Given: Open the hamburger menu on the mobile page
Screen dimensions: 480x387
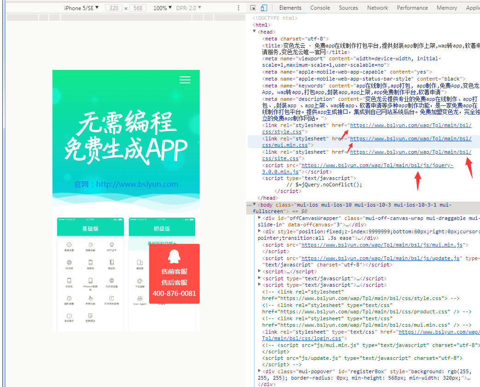Looking at the screenshot, I should pos(185,80).
